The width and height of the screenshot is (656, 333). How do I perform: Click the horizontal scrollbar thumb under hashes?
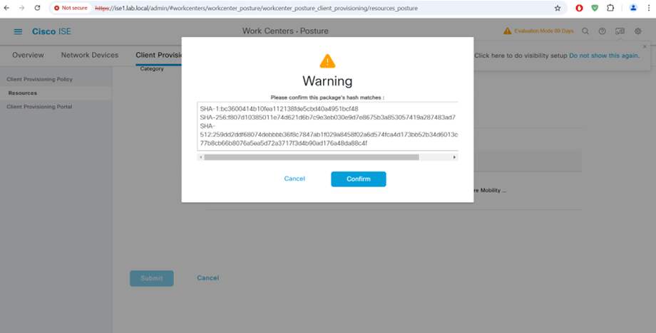312,157
